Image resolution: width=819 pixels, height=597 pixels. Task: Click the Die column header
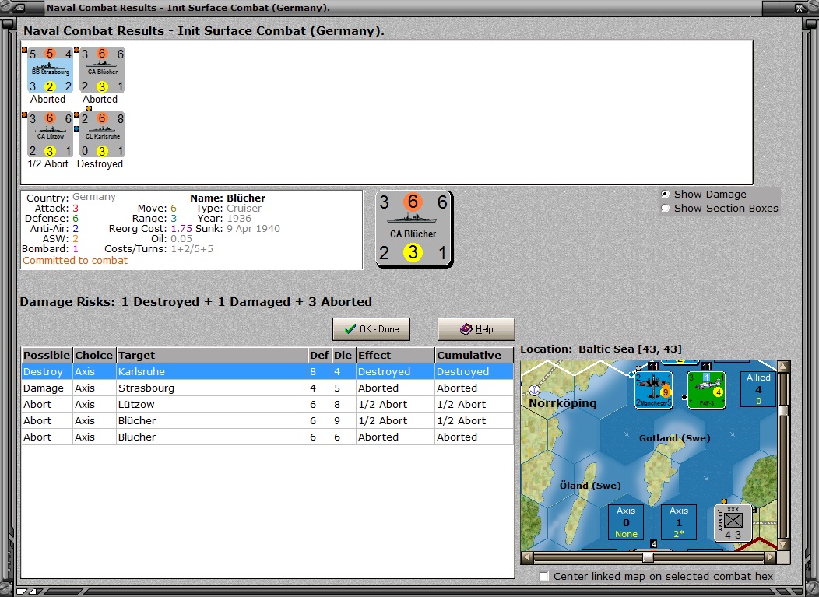343,355
